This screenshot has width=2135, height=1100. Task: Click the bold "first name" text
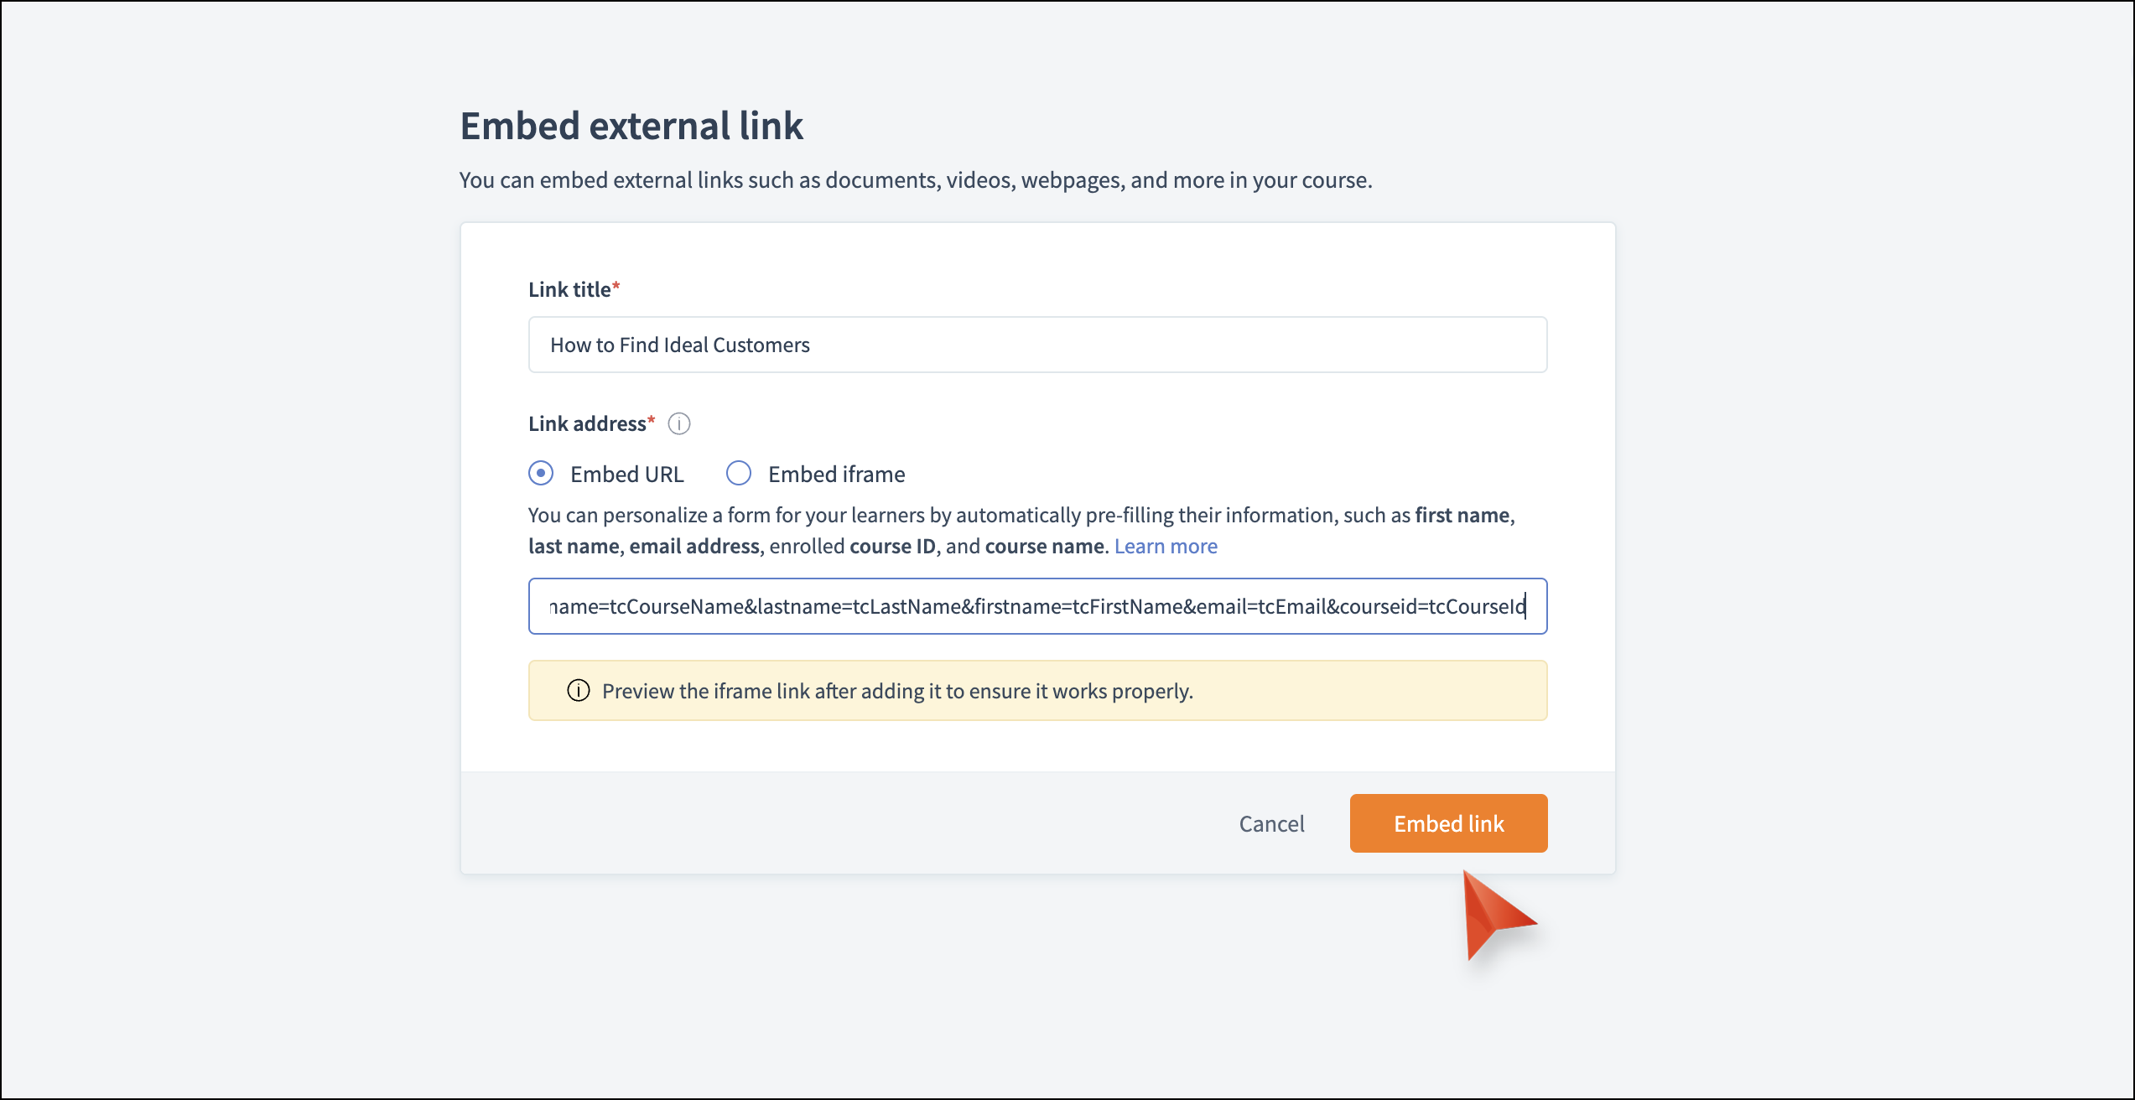pos(1462,516)
